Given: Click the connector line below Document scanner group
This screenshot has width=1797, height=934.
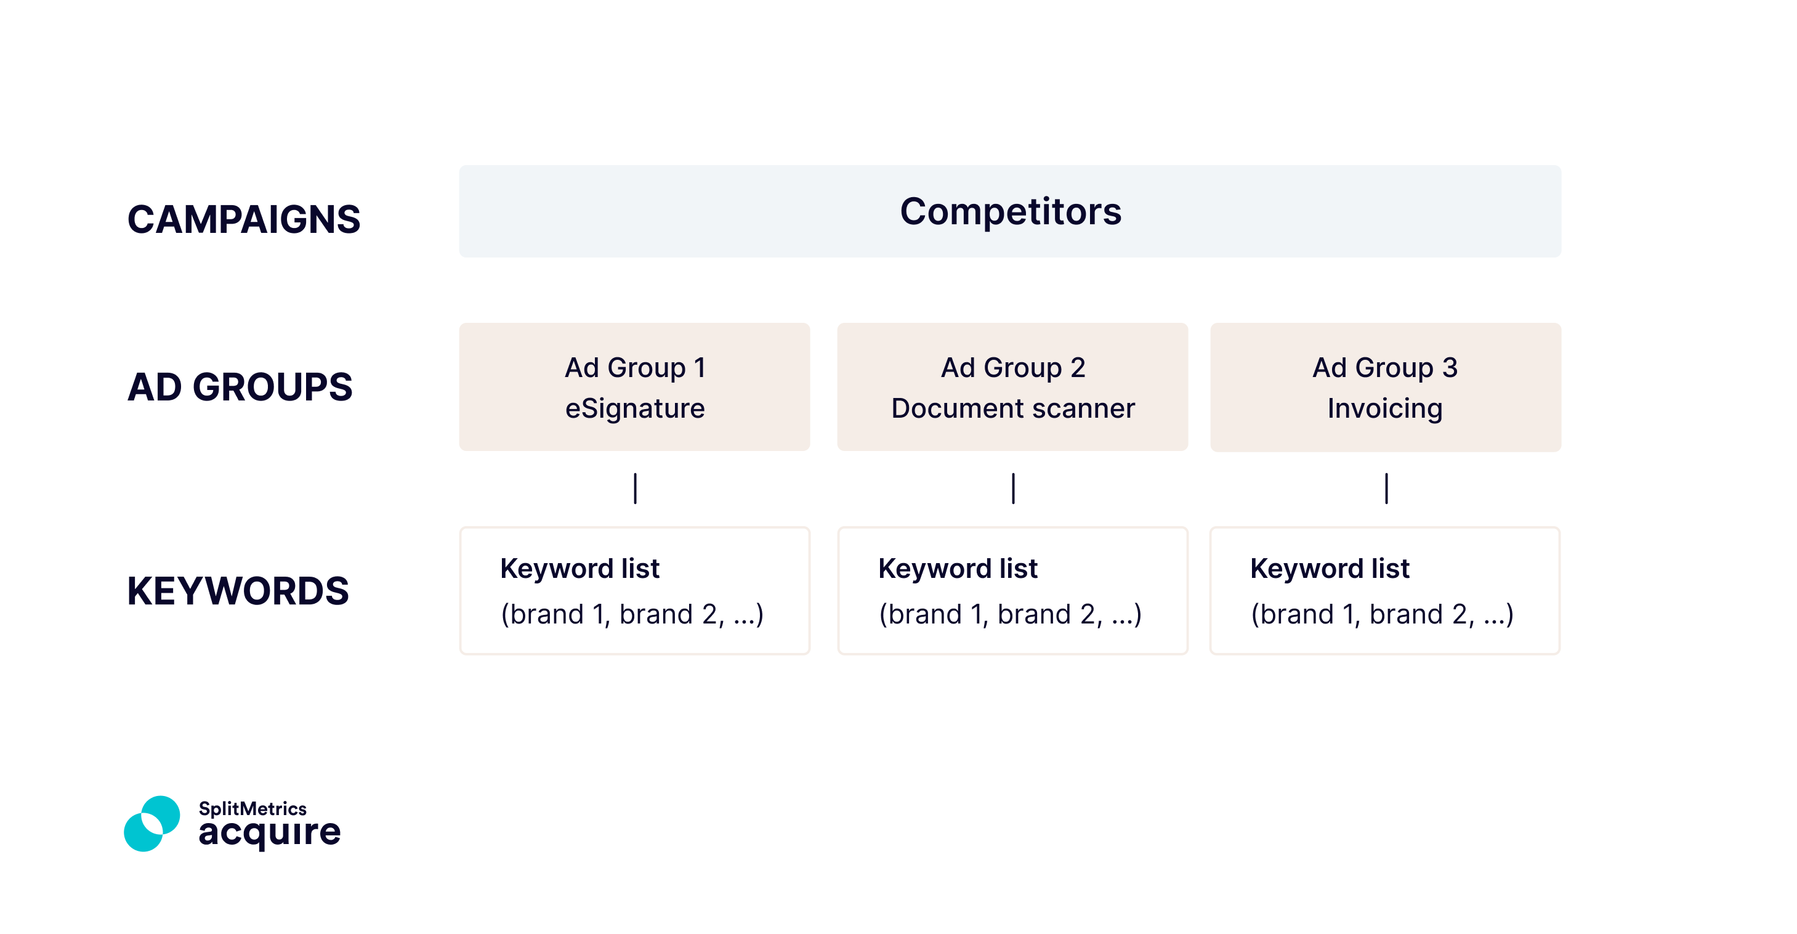Looking at the screenshot, I should point(1013,489).
